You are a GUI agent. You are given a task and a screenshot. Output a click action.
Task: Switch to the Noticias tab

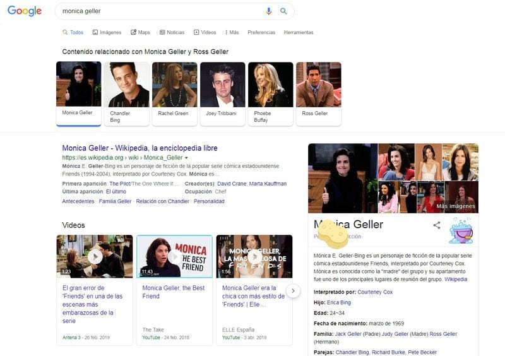tap(172, 32)
